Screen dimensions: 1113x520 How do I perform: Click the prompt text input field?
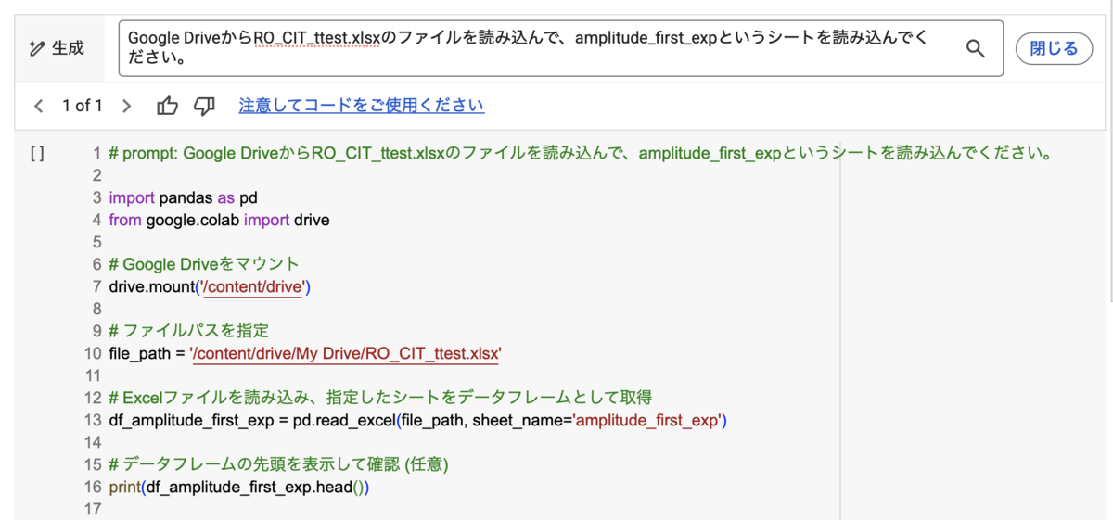click(x=561, y=48)
